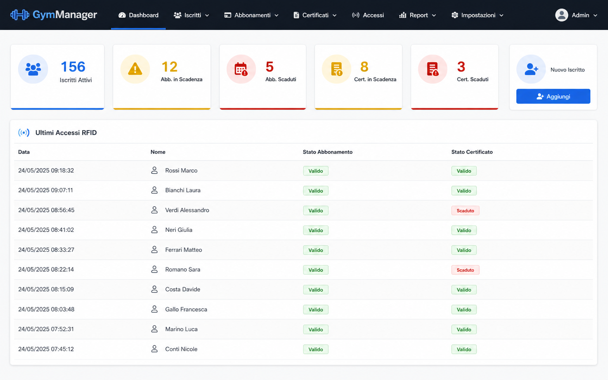This screenshot has width=608, height=380.
Task: Click the Admin user avatar icon
Action: coord(562,15)
